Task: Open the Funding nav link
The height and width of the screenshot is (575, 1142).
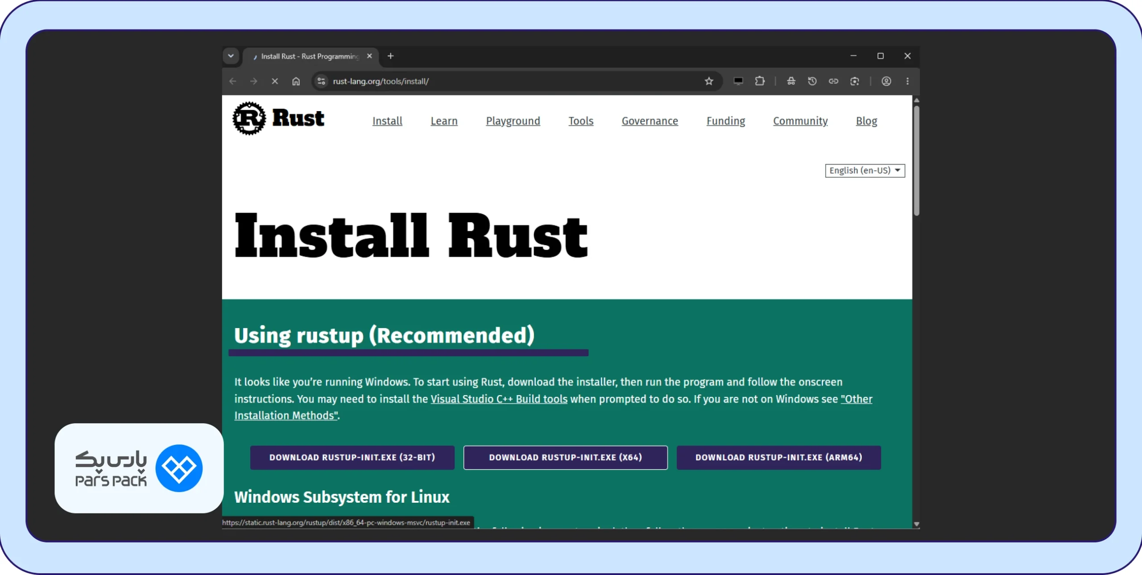Action: coord(726,121)
